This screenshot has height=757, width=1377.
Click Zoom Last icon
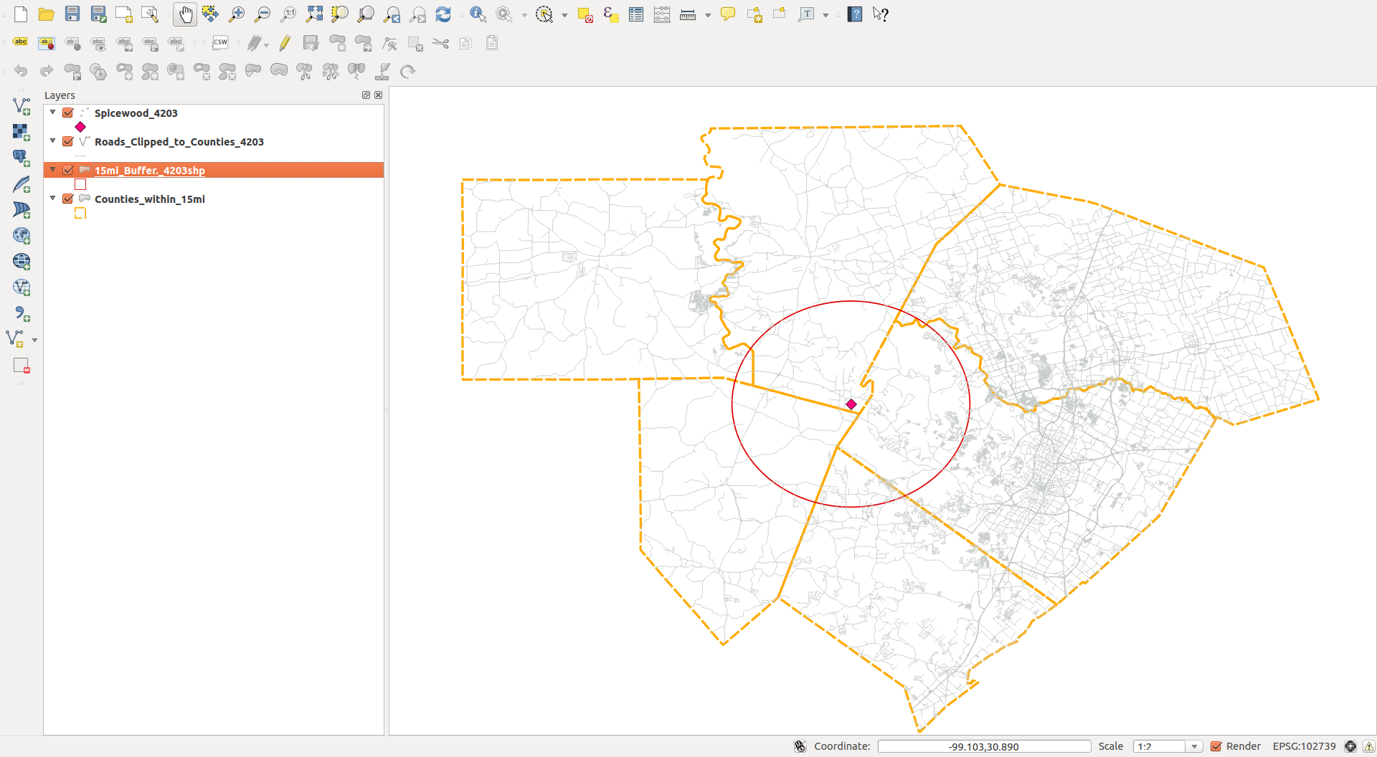point(392,14)
